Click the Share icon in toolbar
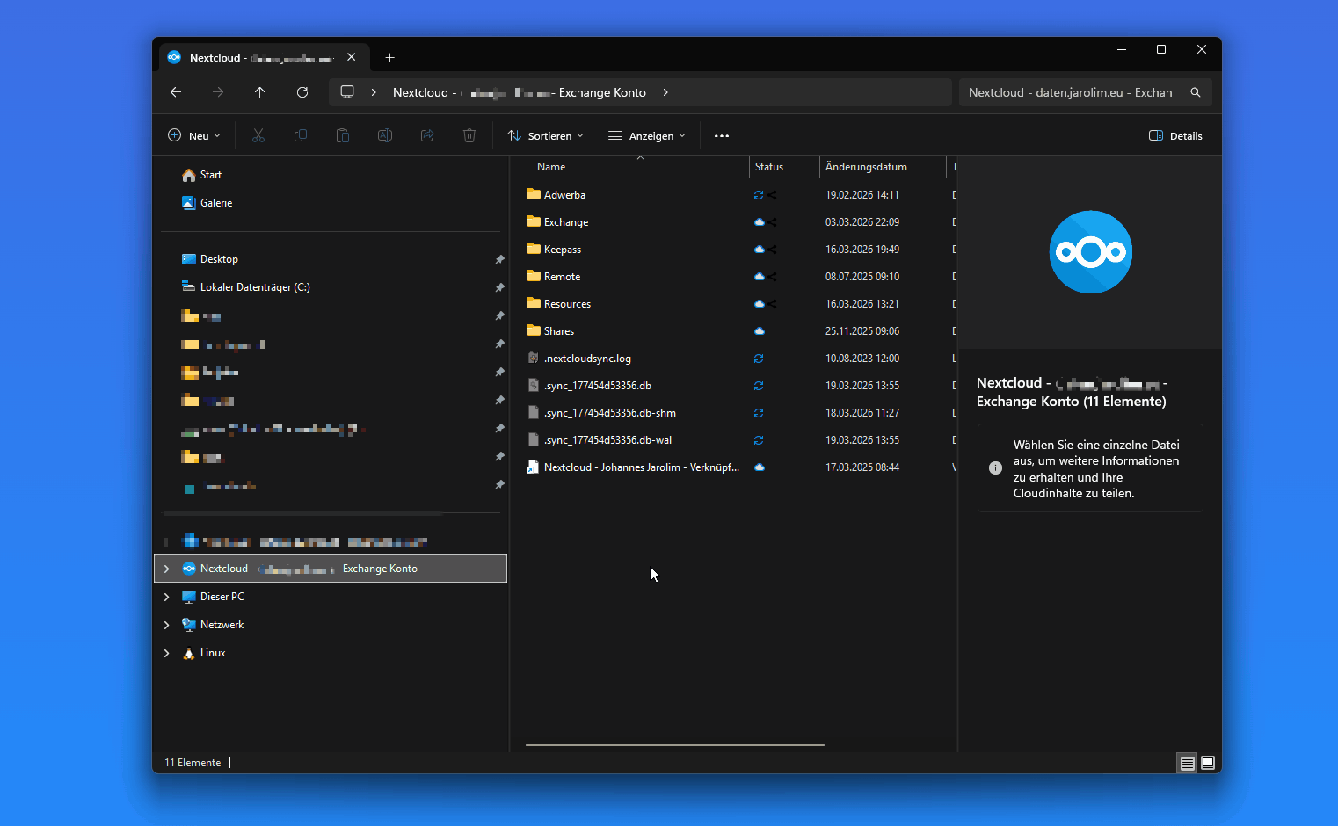This screenshot has width=1338, height=826. click(427, 135)
